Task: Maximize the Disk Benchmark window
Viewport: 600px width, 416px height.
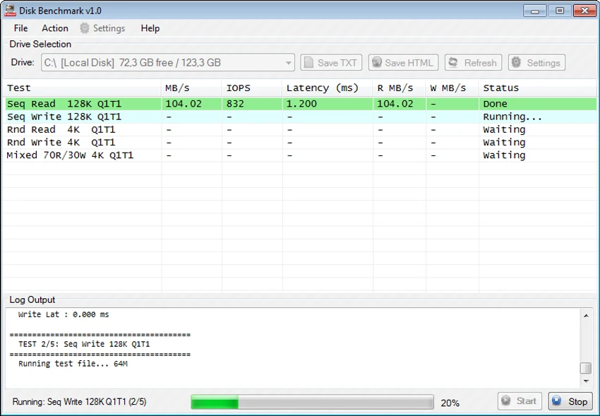Action: 560,11
